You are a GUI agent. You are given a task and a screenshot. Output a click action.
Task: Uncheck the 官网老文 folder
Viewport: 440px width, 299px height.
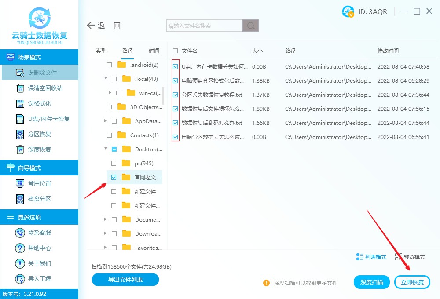[x=114, y=177]
